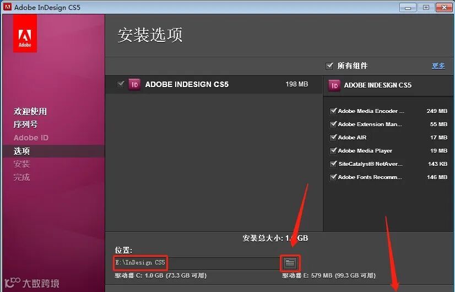Select the 完成 step in the sidebar
This screenshot has width=455, height=292.
(x=22, y=177)
